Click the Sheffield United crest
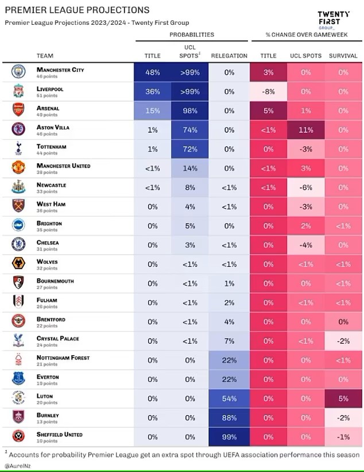Image resolution: width=364 pixels, height=472 pixels. click(18, 436)
